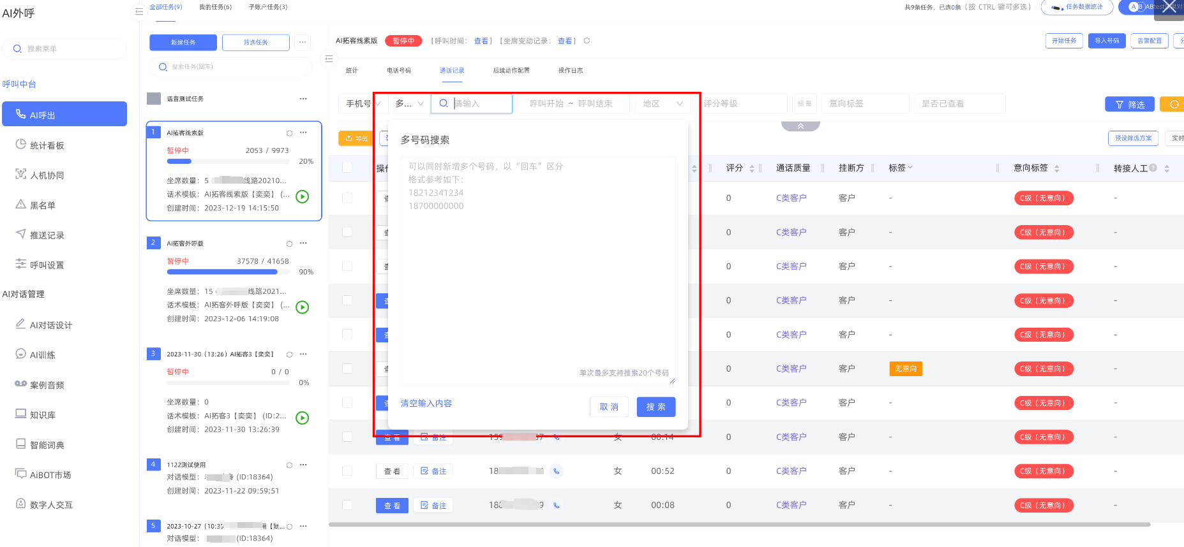Collapse the filter panel with up chevron

coord(800,126)
